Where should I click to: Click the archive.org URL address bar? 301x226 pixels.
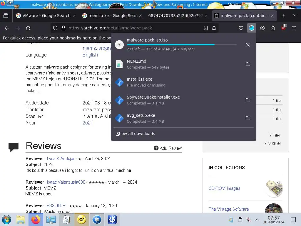coord(134,28)
